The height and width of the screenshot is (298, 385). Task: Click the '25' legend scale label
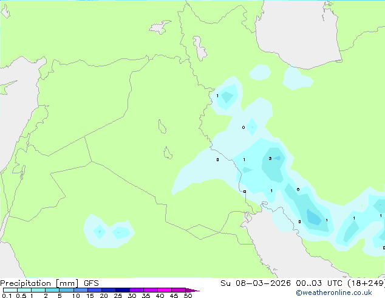tap(118, 296)
